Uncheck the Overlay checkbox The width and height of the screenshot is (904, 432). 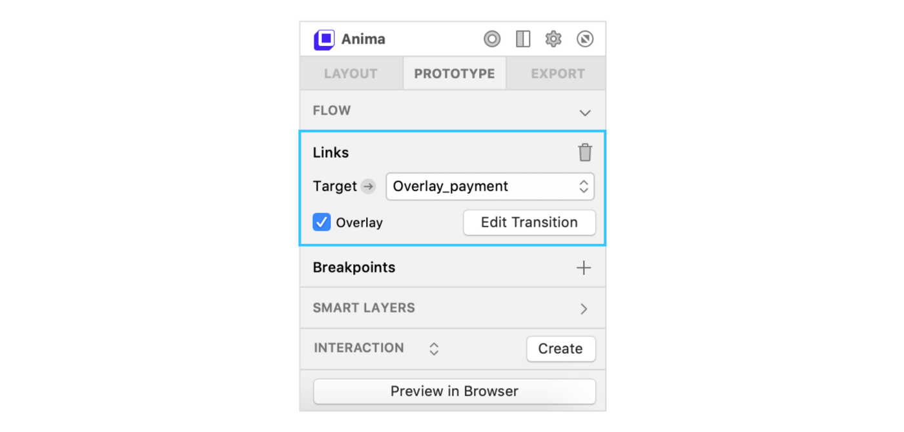(x=322, y=222)
